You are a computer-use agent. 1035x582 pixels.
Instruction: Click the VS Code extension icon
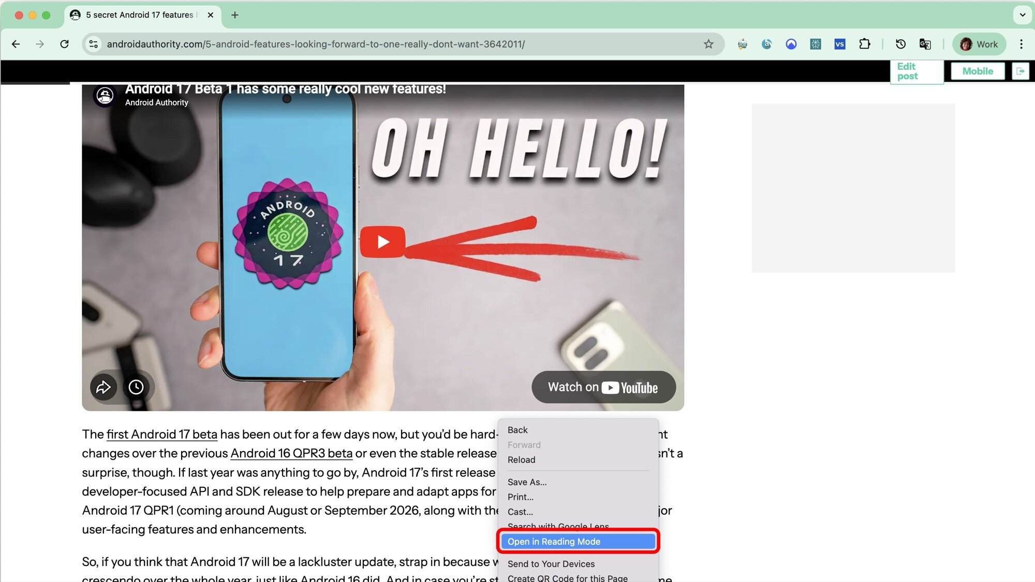point(840,44)
